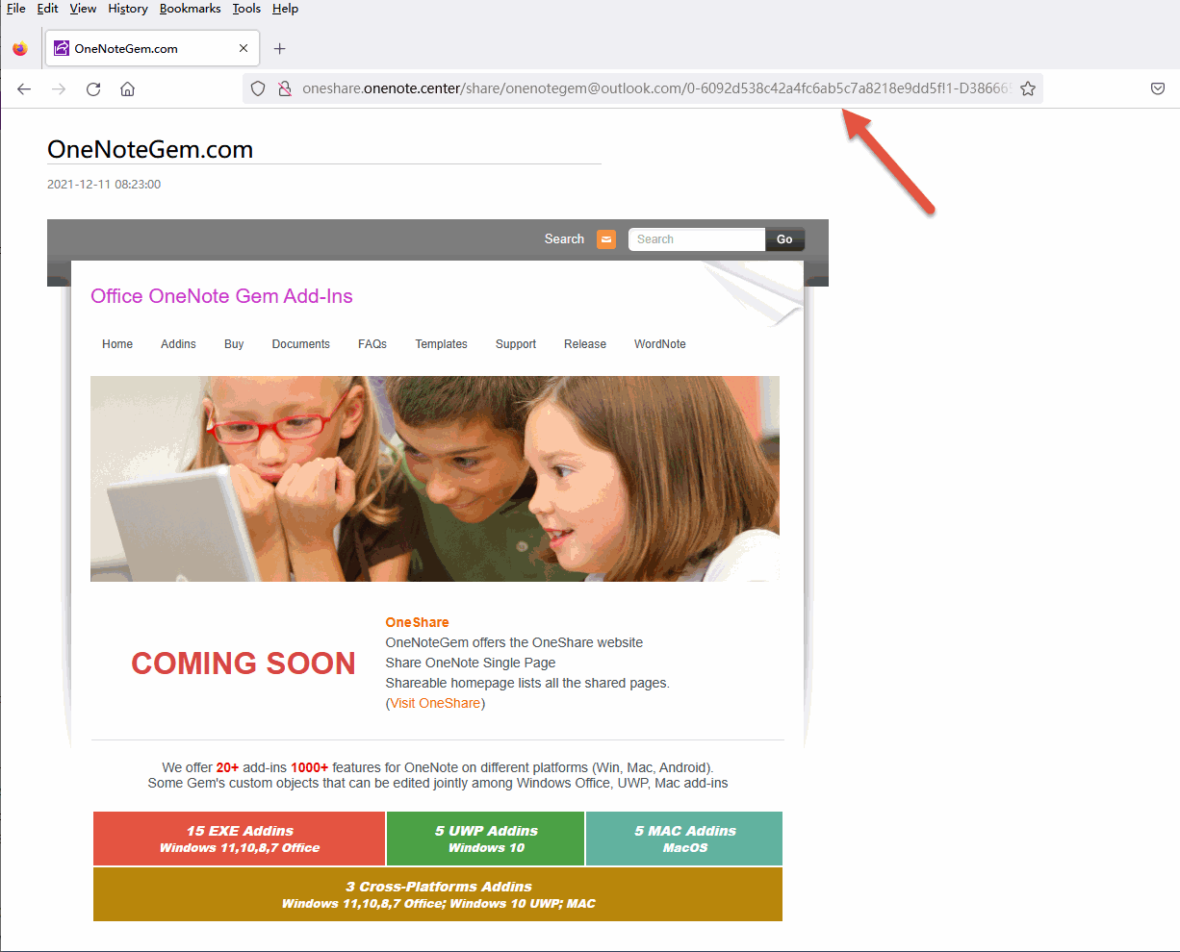Click the Search label in the gray header

coord(564,239)
